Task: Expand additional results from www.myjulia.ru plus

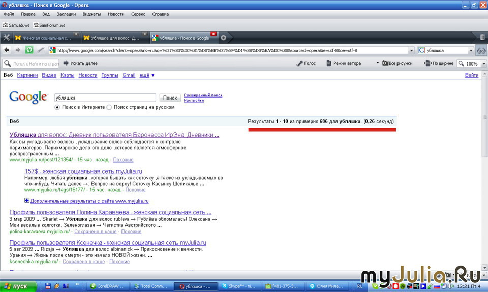Action: click(x=27, y=200)
